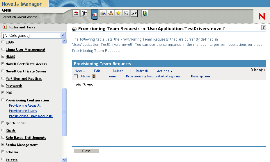Click the yin-yang icon beside page title

click(74, 29)
